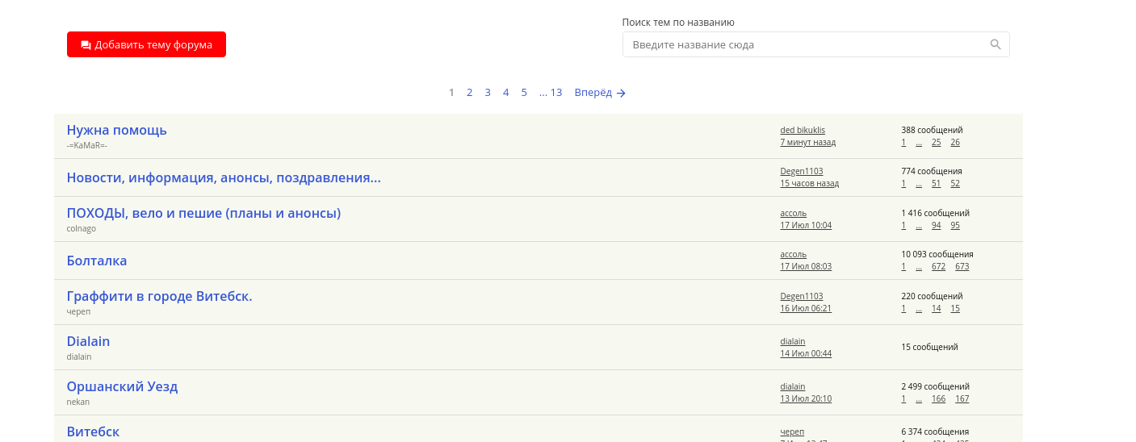
Task: Open user profile ded bikuklis
Action: pyautogui.click(x=803, y=130)
